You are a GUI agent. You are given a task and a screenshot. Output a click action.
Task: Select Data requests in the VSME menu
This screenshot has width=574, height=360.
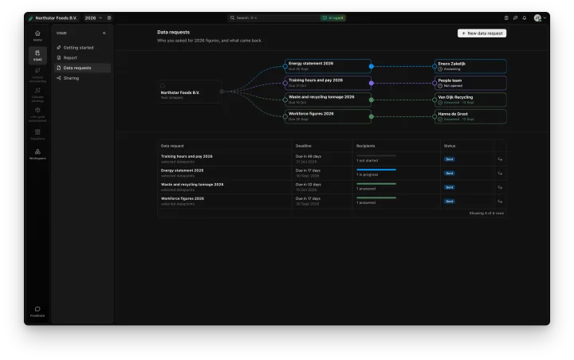pyautogui.click(x=82, y=68)
